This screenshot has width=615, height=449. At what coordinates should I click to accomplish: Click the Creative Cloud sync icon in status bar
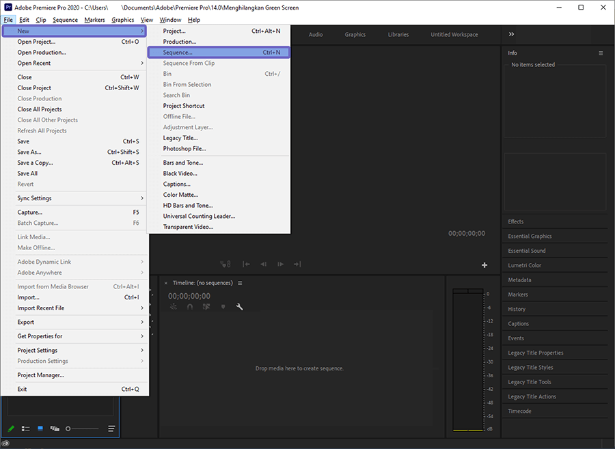[5, 444]
